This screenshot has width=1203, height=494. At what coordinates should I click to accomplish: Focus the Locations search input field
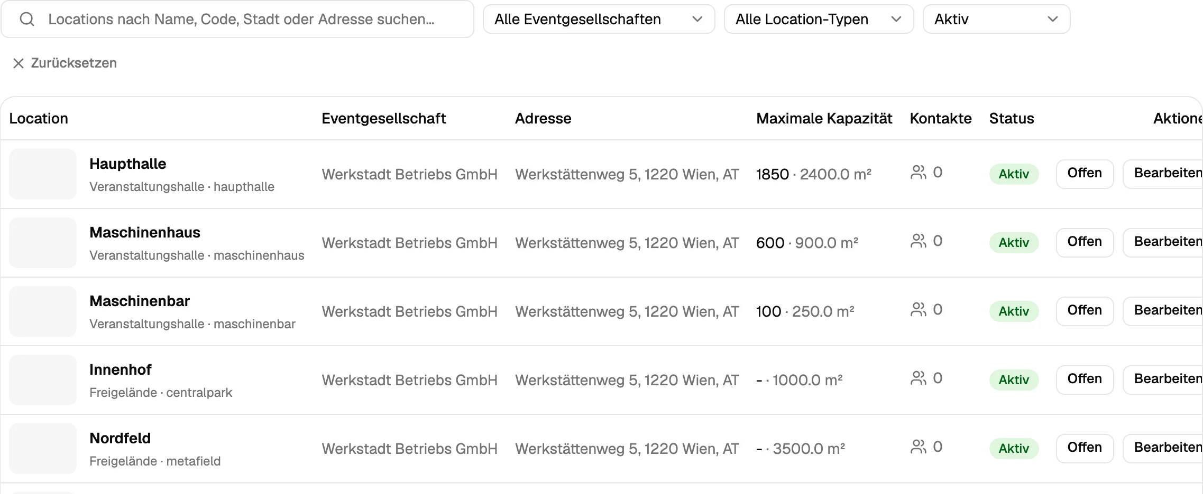237,20
